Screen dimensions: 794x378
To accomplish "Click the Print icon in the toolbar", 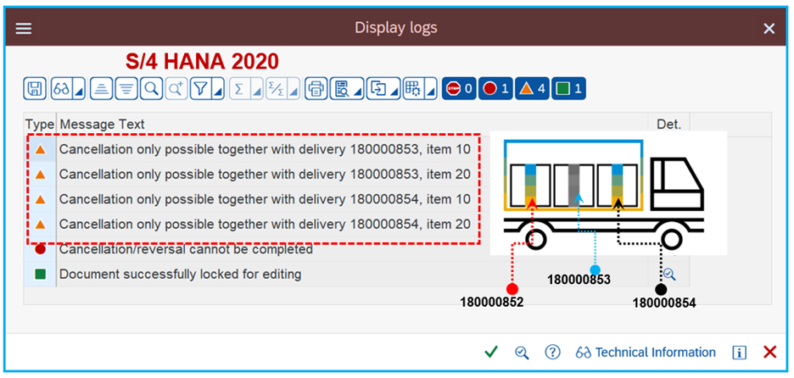I will coord(316,89).
